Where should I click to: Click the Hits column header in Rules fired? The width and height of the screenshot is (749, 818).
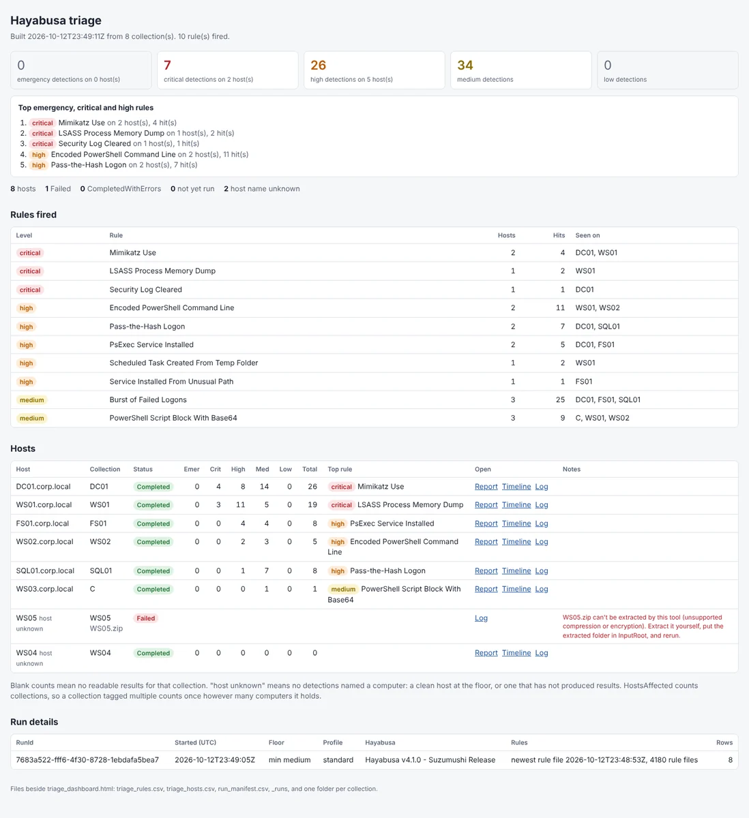(559, 235)
